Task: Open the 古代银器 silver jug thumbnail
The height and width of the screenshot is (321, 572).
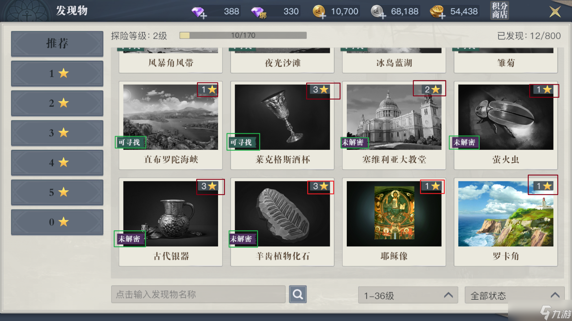Action: click(x=171, y=214)
